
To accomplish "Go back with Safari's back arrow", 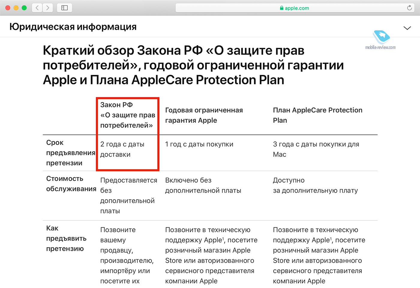I will pos(37,8).
